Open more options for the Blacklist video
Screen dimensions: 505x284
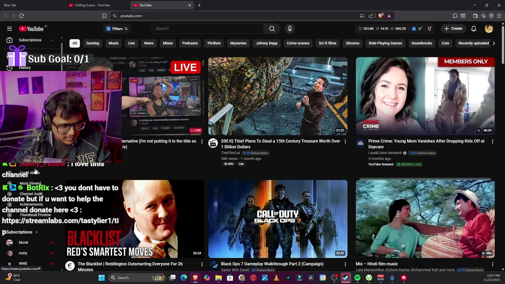(x=202, y=264)
